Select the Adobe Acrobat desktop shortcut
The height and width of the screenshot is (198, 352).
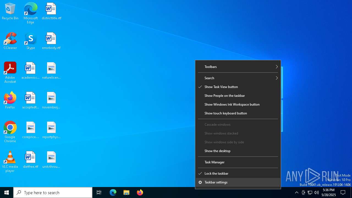10,73
